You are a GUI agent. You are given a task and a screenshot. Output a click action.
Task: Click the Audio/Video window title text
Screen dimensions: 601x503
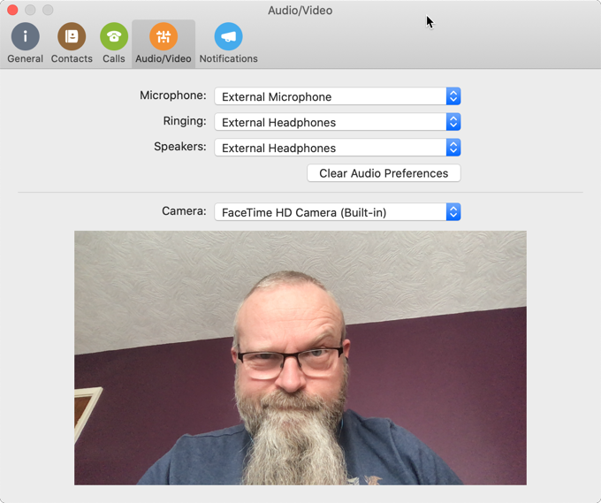[300, 11]
